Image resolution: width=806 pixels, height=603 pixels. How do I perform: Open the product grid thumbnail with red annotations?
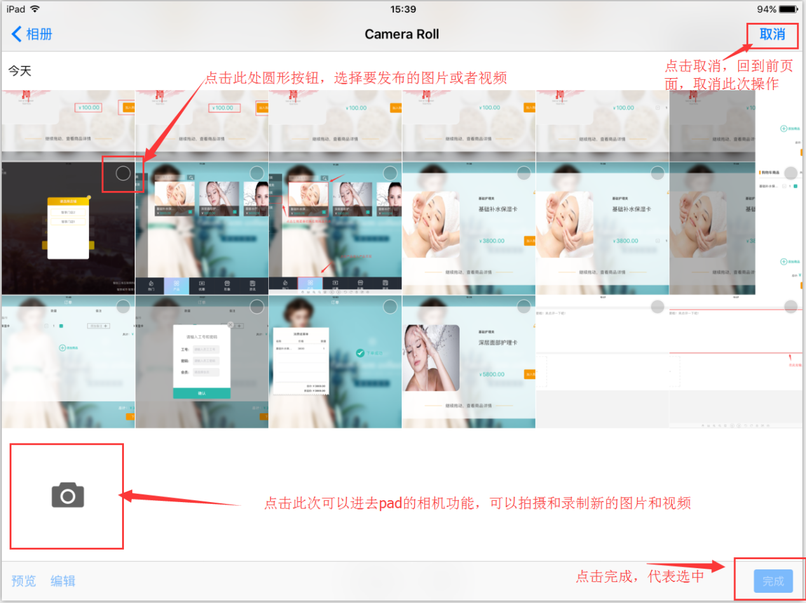[x=335, y=228]
